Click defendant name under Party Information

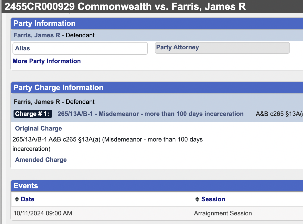point(37,35)
